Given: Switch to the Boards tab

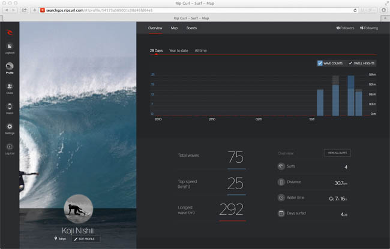Looking at the screenshot, I should 191,28.
